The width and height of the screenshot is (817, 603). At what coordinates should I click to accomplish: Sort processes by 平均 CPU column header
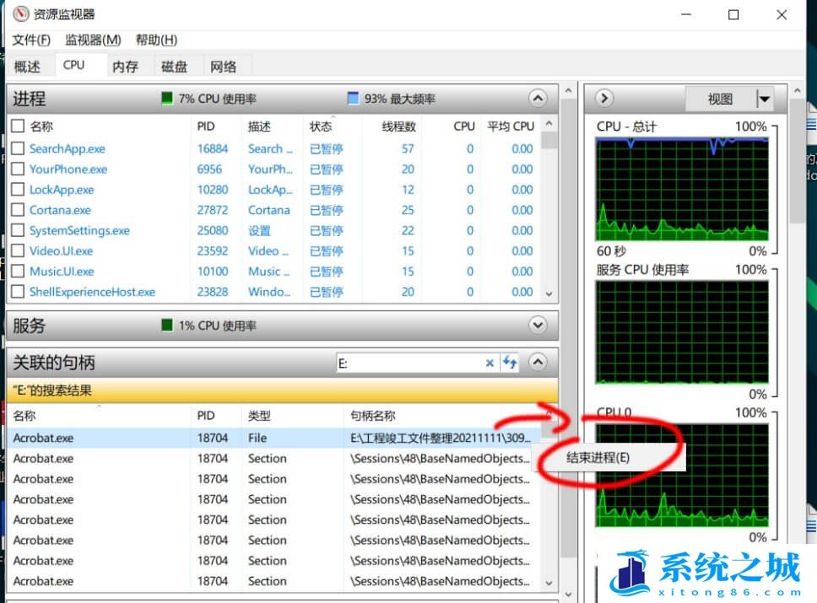click(x=510, y=127)
